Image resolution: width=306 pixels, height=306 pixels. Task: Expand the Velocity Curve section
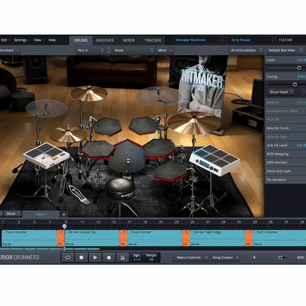point(285,128)
